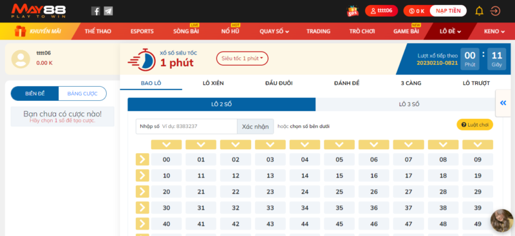Open SÒNG BÀI menu item

[186, 31]
